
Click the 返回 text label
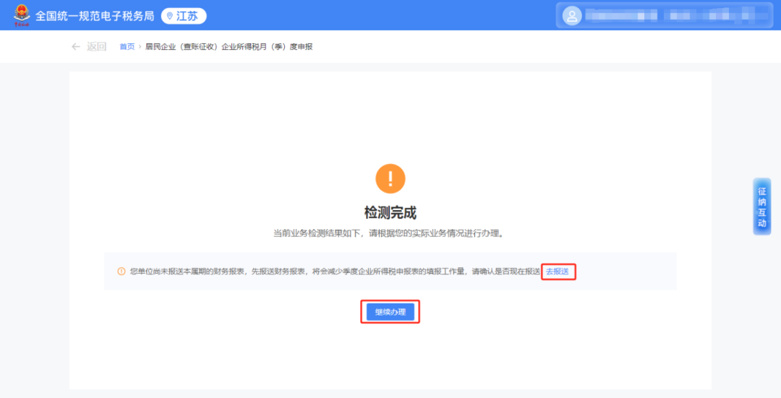pyautogui.click(x=96, y=47)
